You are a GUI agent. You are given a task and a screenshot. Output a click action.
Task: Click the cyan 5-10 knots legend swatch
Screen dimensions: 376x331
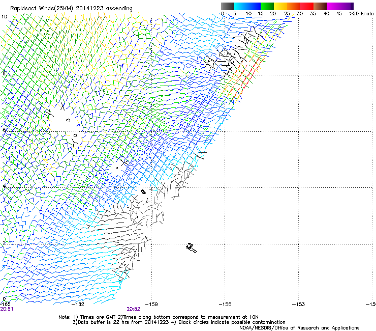click(241, 6)
